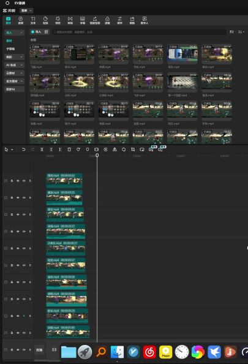This screenshot has height=364, width=248.
Task: Open the selection pointer tool dropdown arrow
Action: click(x=12, y=150)
